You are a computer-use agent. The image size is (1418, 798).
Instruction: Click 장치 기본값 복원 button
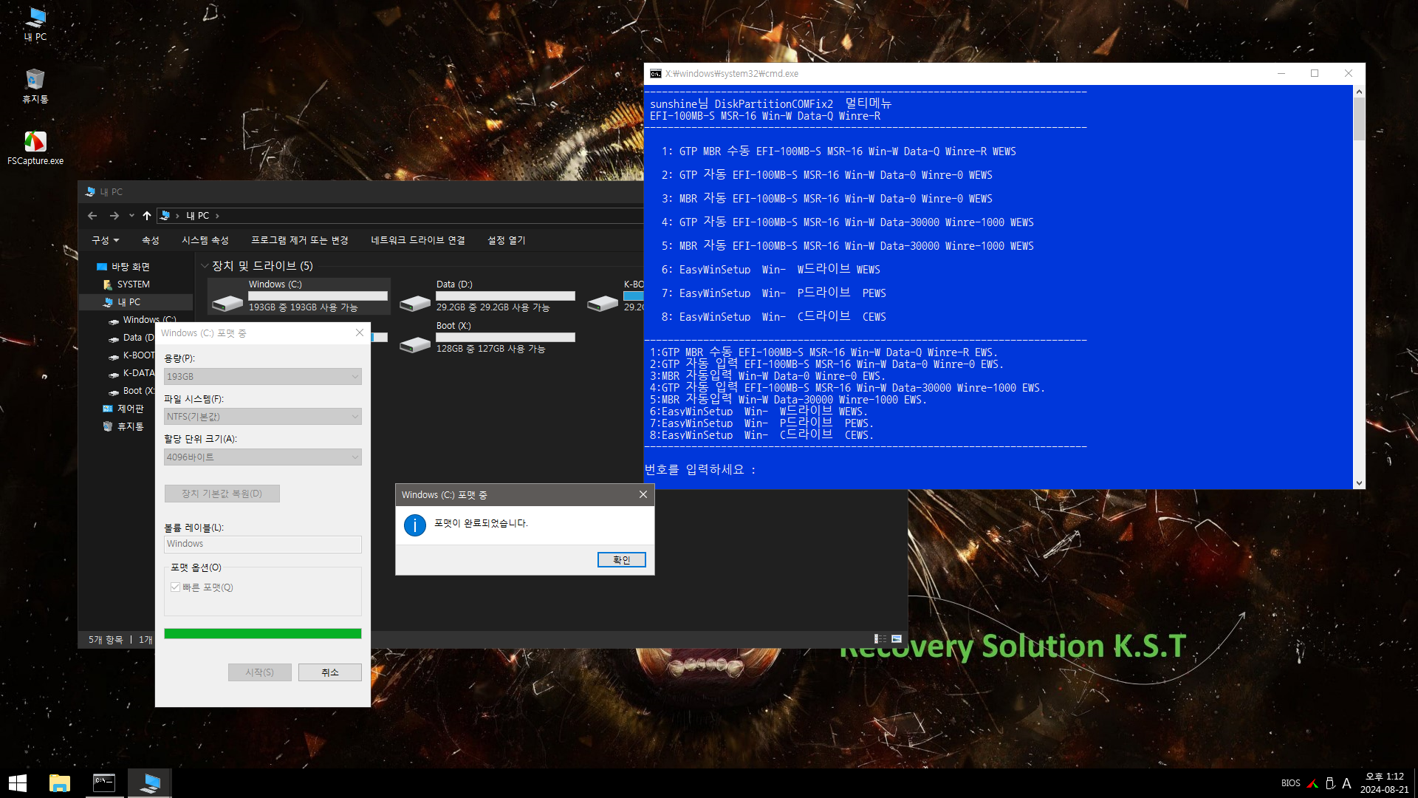pos(222,494)
